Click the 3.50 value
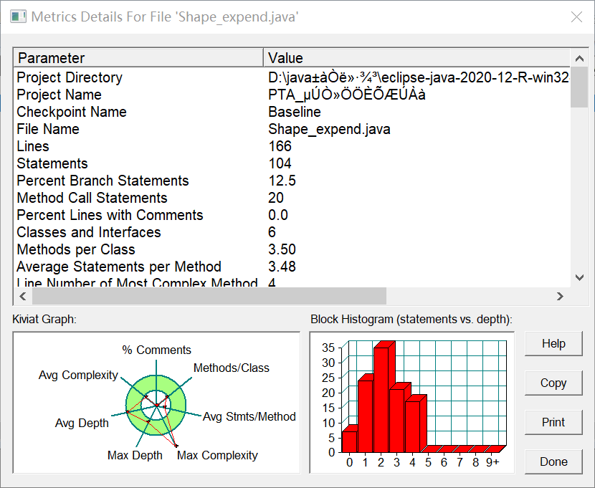Screen dimensions: 595x488 282,249
